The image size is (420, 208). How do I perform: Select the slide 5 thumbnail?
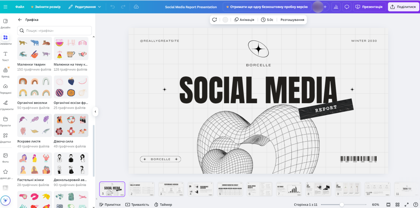point(230,189)
